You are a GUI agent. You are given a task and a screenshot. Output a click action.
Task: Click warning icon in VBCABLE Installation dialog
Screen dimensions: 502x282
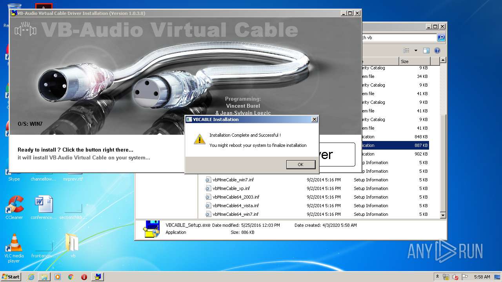pos(200,139)
